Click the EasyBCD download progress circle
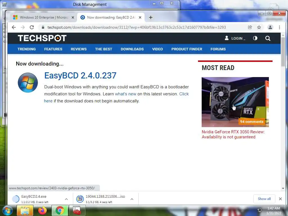288x216 pixels. click(16, 199)
